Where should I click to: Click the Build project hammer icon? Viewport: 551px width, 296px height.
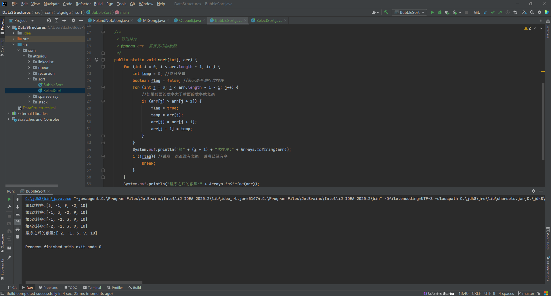point(386,12)
